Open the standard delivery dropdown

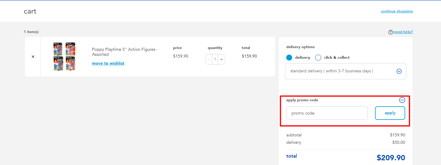[x=346, y=71]
